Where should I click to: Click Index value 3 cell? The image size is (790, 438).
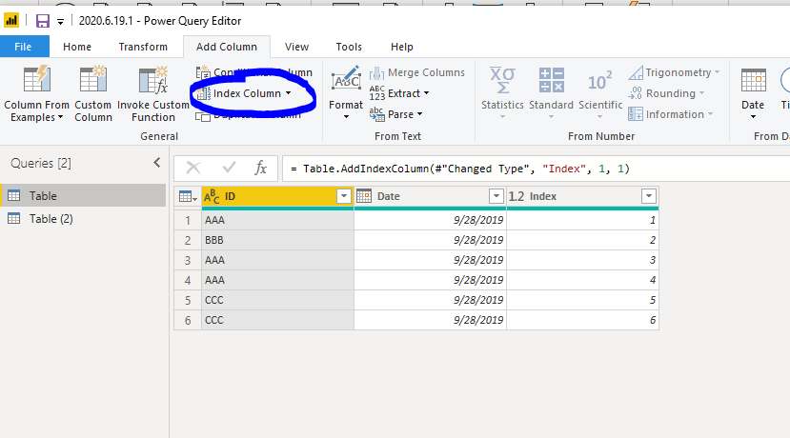tap(582, 260)
